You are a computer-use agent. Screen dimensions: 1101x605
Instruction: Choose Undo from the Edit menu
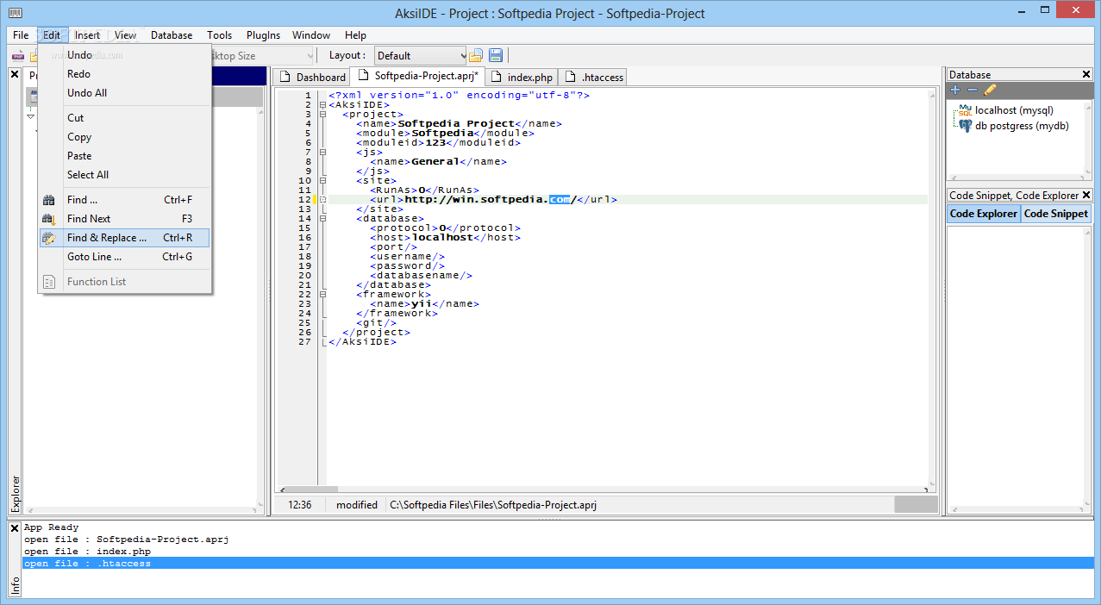pyautogui.click(x=124, y=55)
